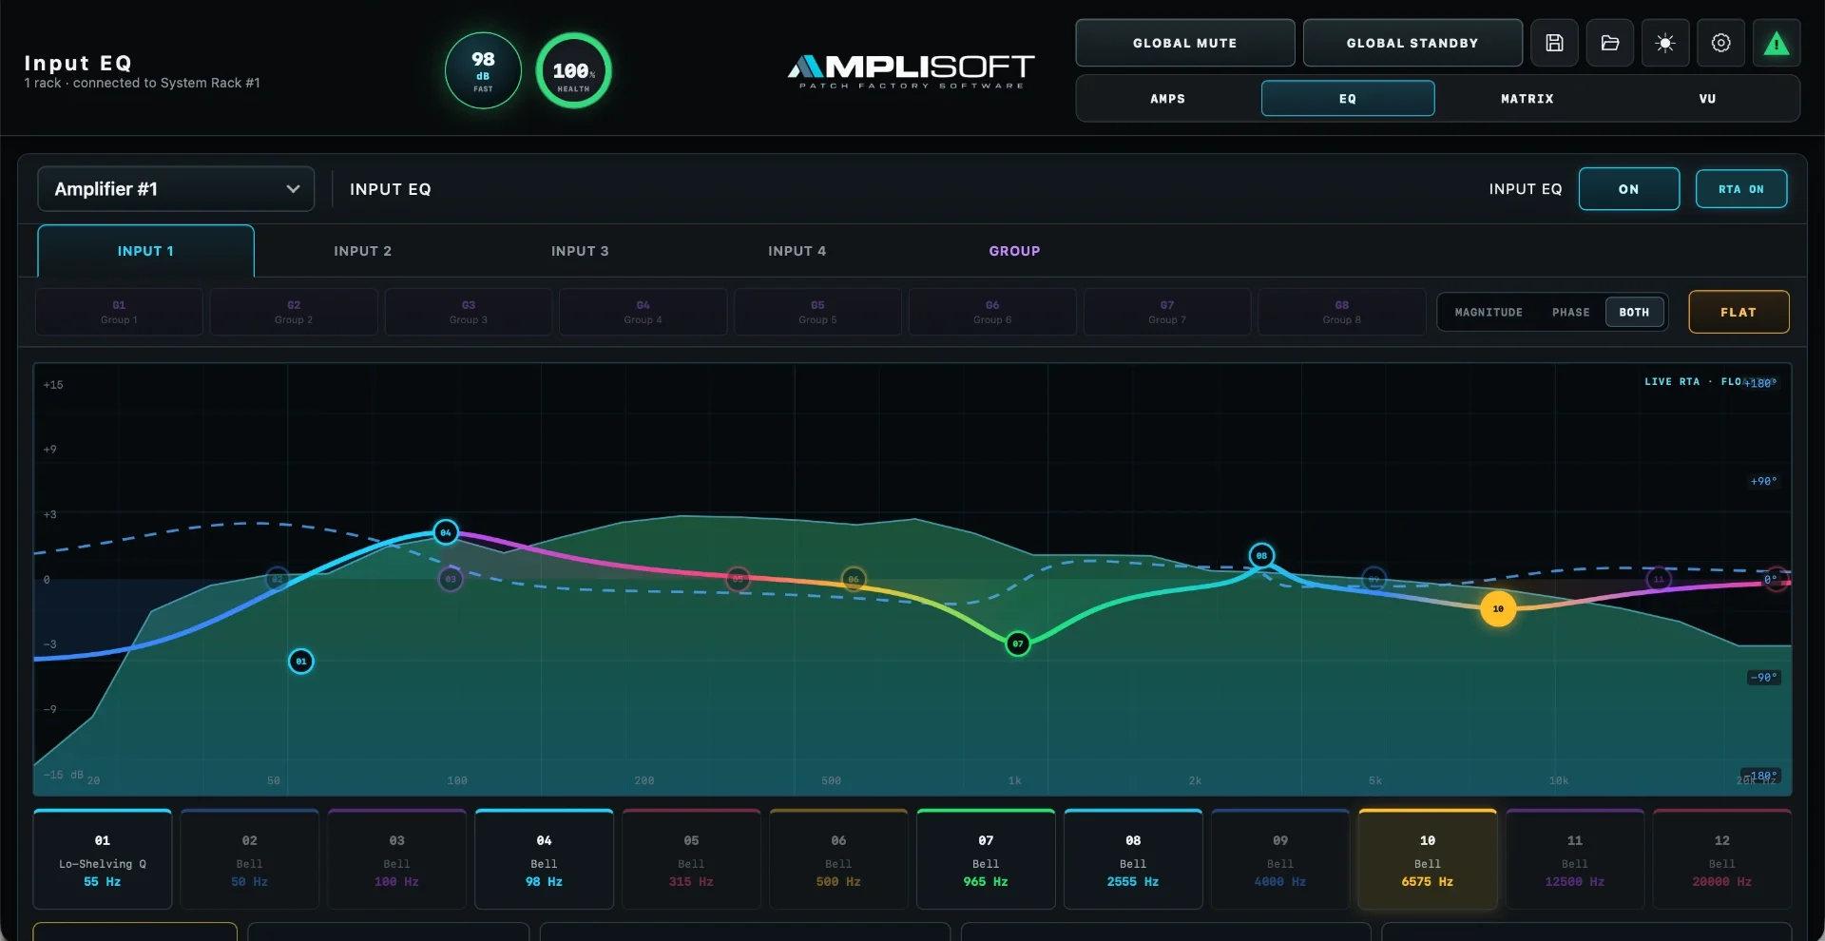Switch to INPUT 3 tab
The height and width of the screenshot is (941, 1825).
tap(580, 251)
